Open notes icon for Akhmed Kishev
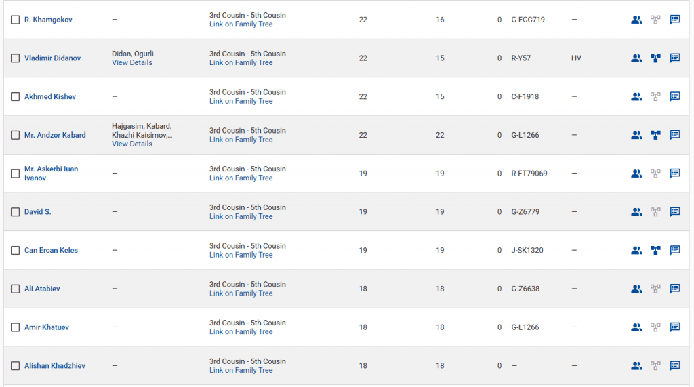This screenshot has width=694, height=387. pos(675,96)
